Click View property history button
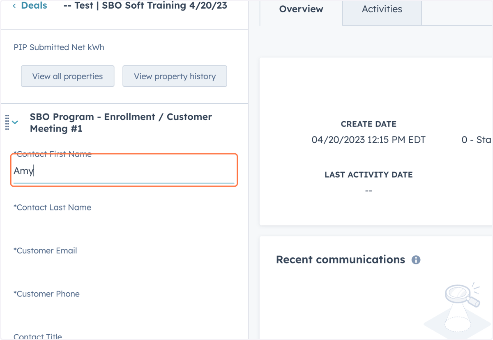Viewport: 493px width, 340px height. click(175, 76)
